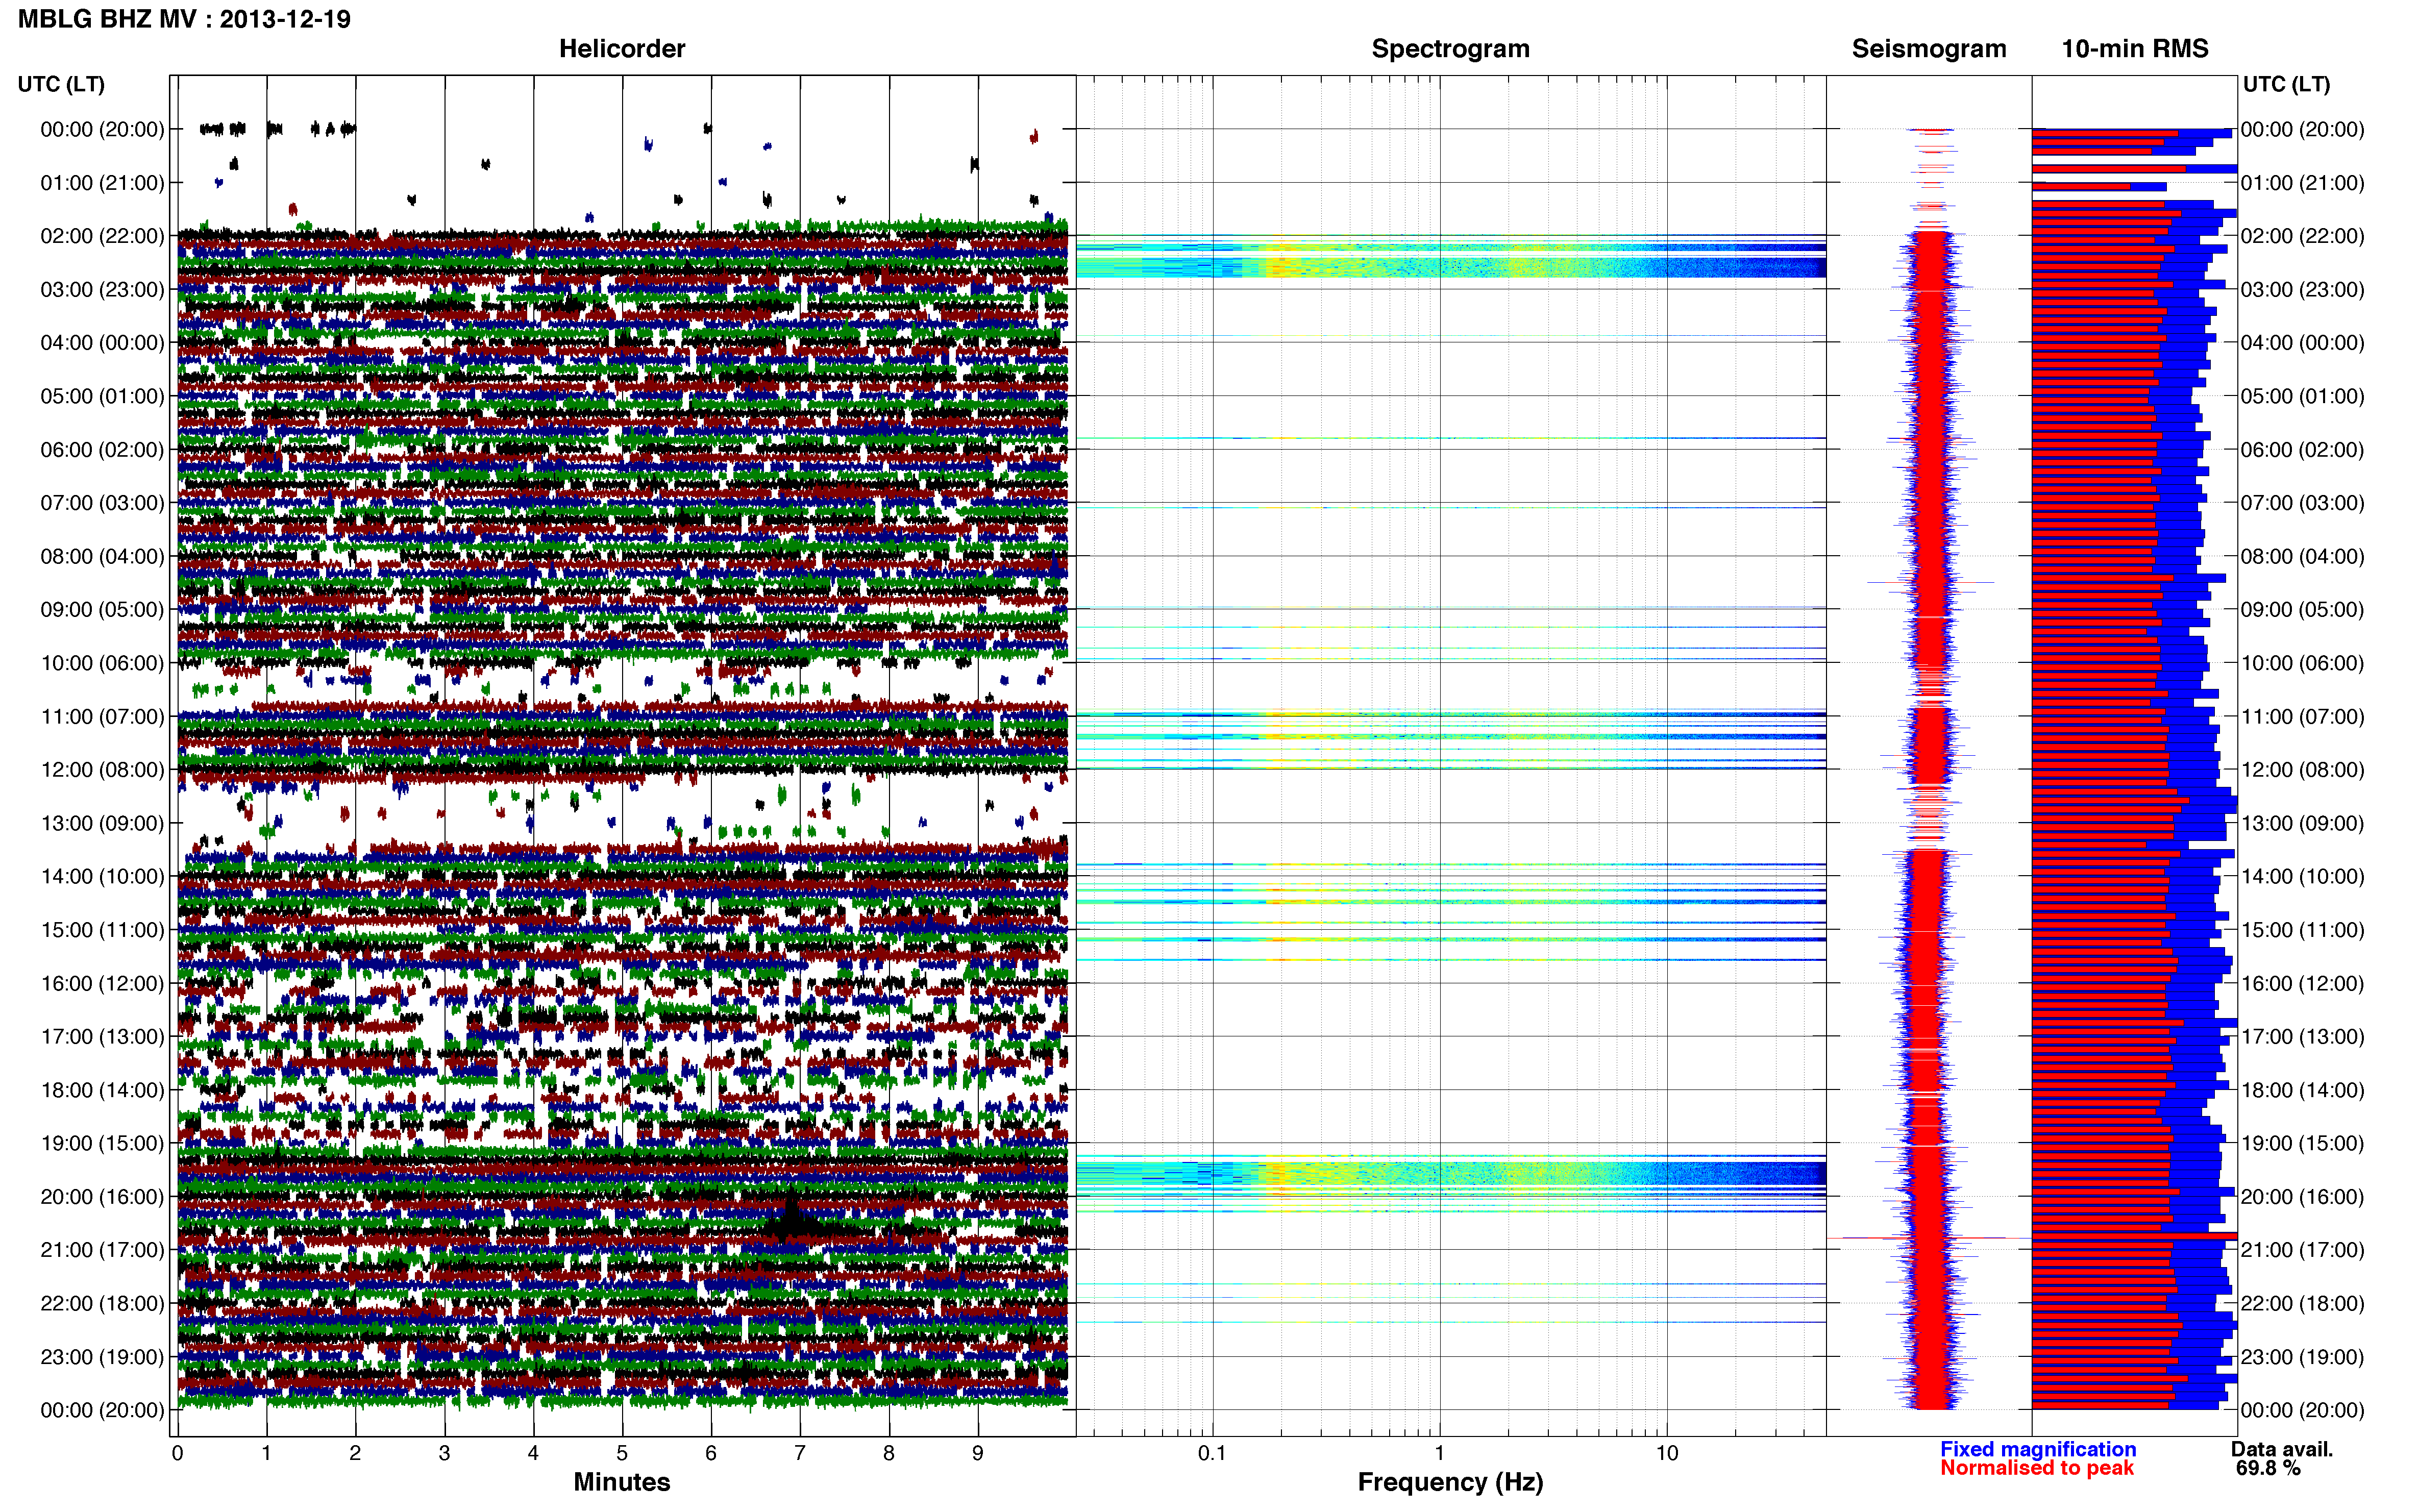Click '08:00 (04:00)' on the Helicorder time axis
Image resolution: width=2419 pixels, height=1512 pixels.
click(x=102, y=556)
